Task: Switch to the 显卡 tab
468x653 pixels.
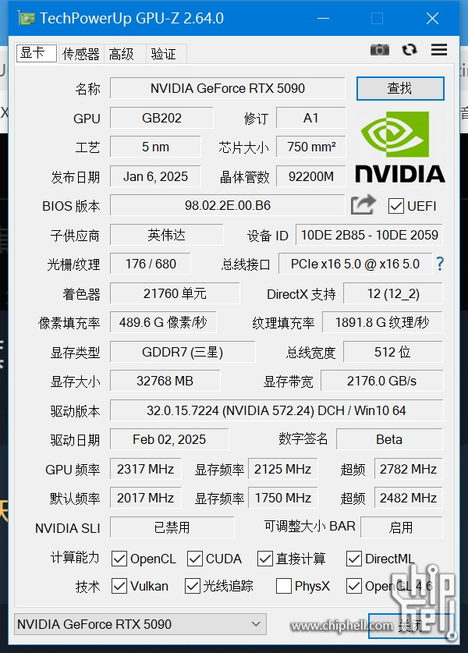Action: click(37, 53)
